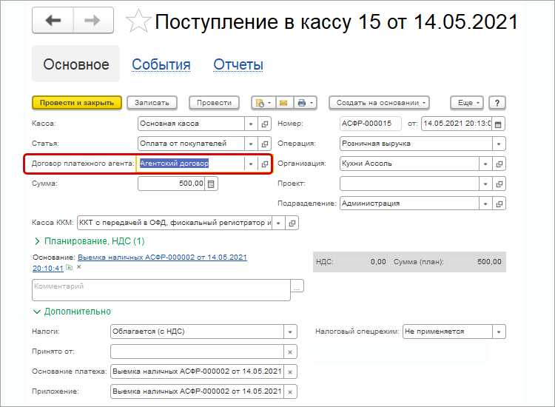Collapse the Дополнительно section

pos(73,312)
